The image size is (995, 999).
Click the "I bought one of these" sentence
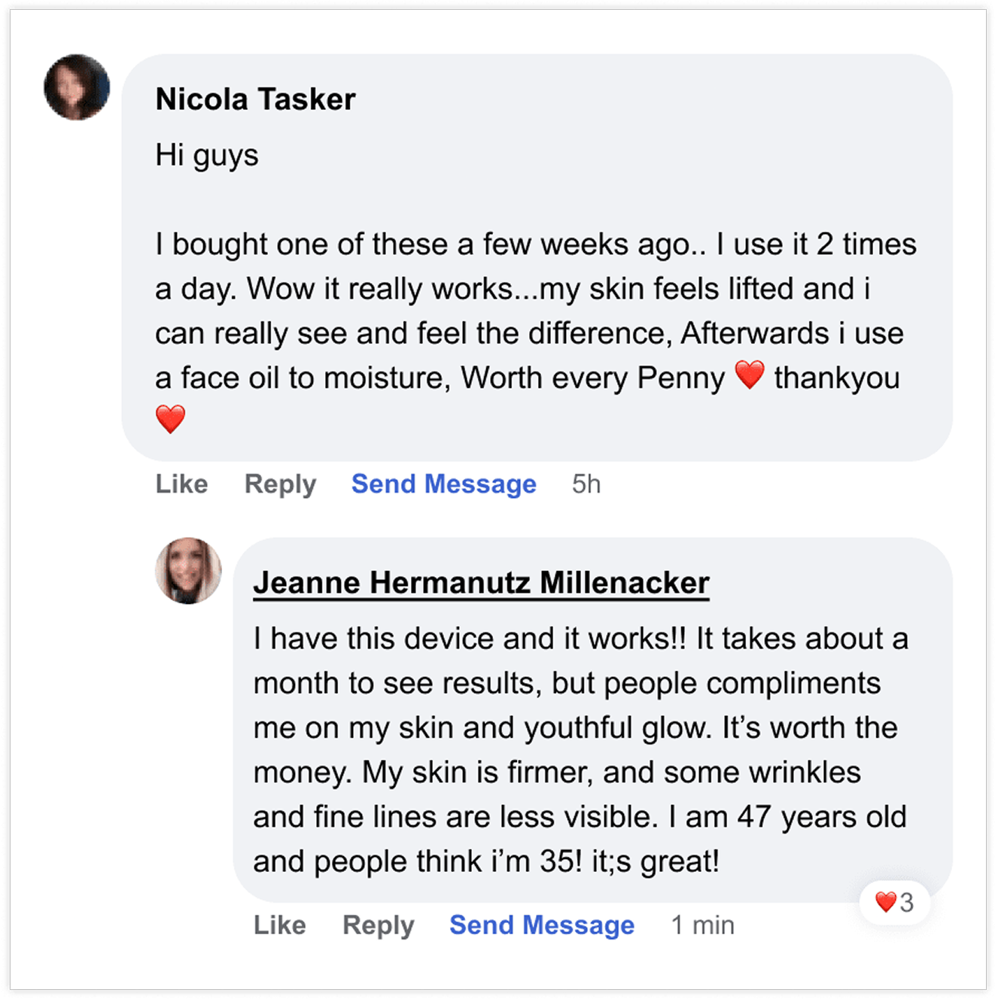pyautogui.click(x=301, y=244)
